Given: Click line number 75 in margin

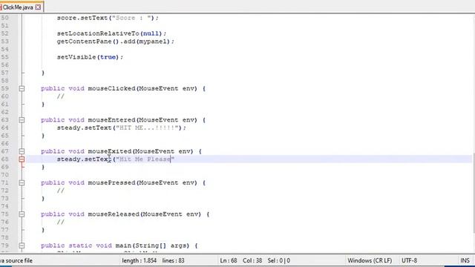Looking at the screenshot, I should [x=5, y=214].
